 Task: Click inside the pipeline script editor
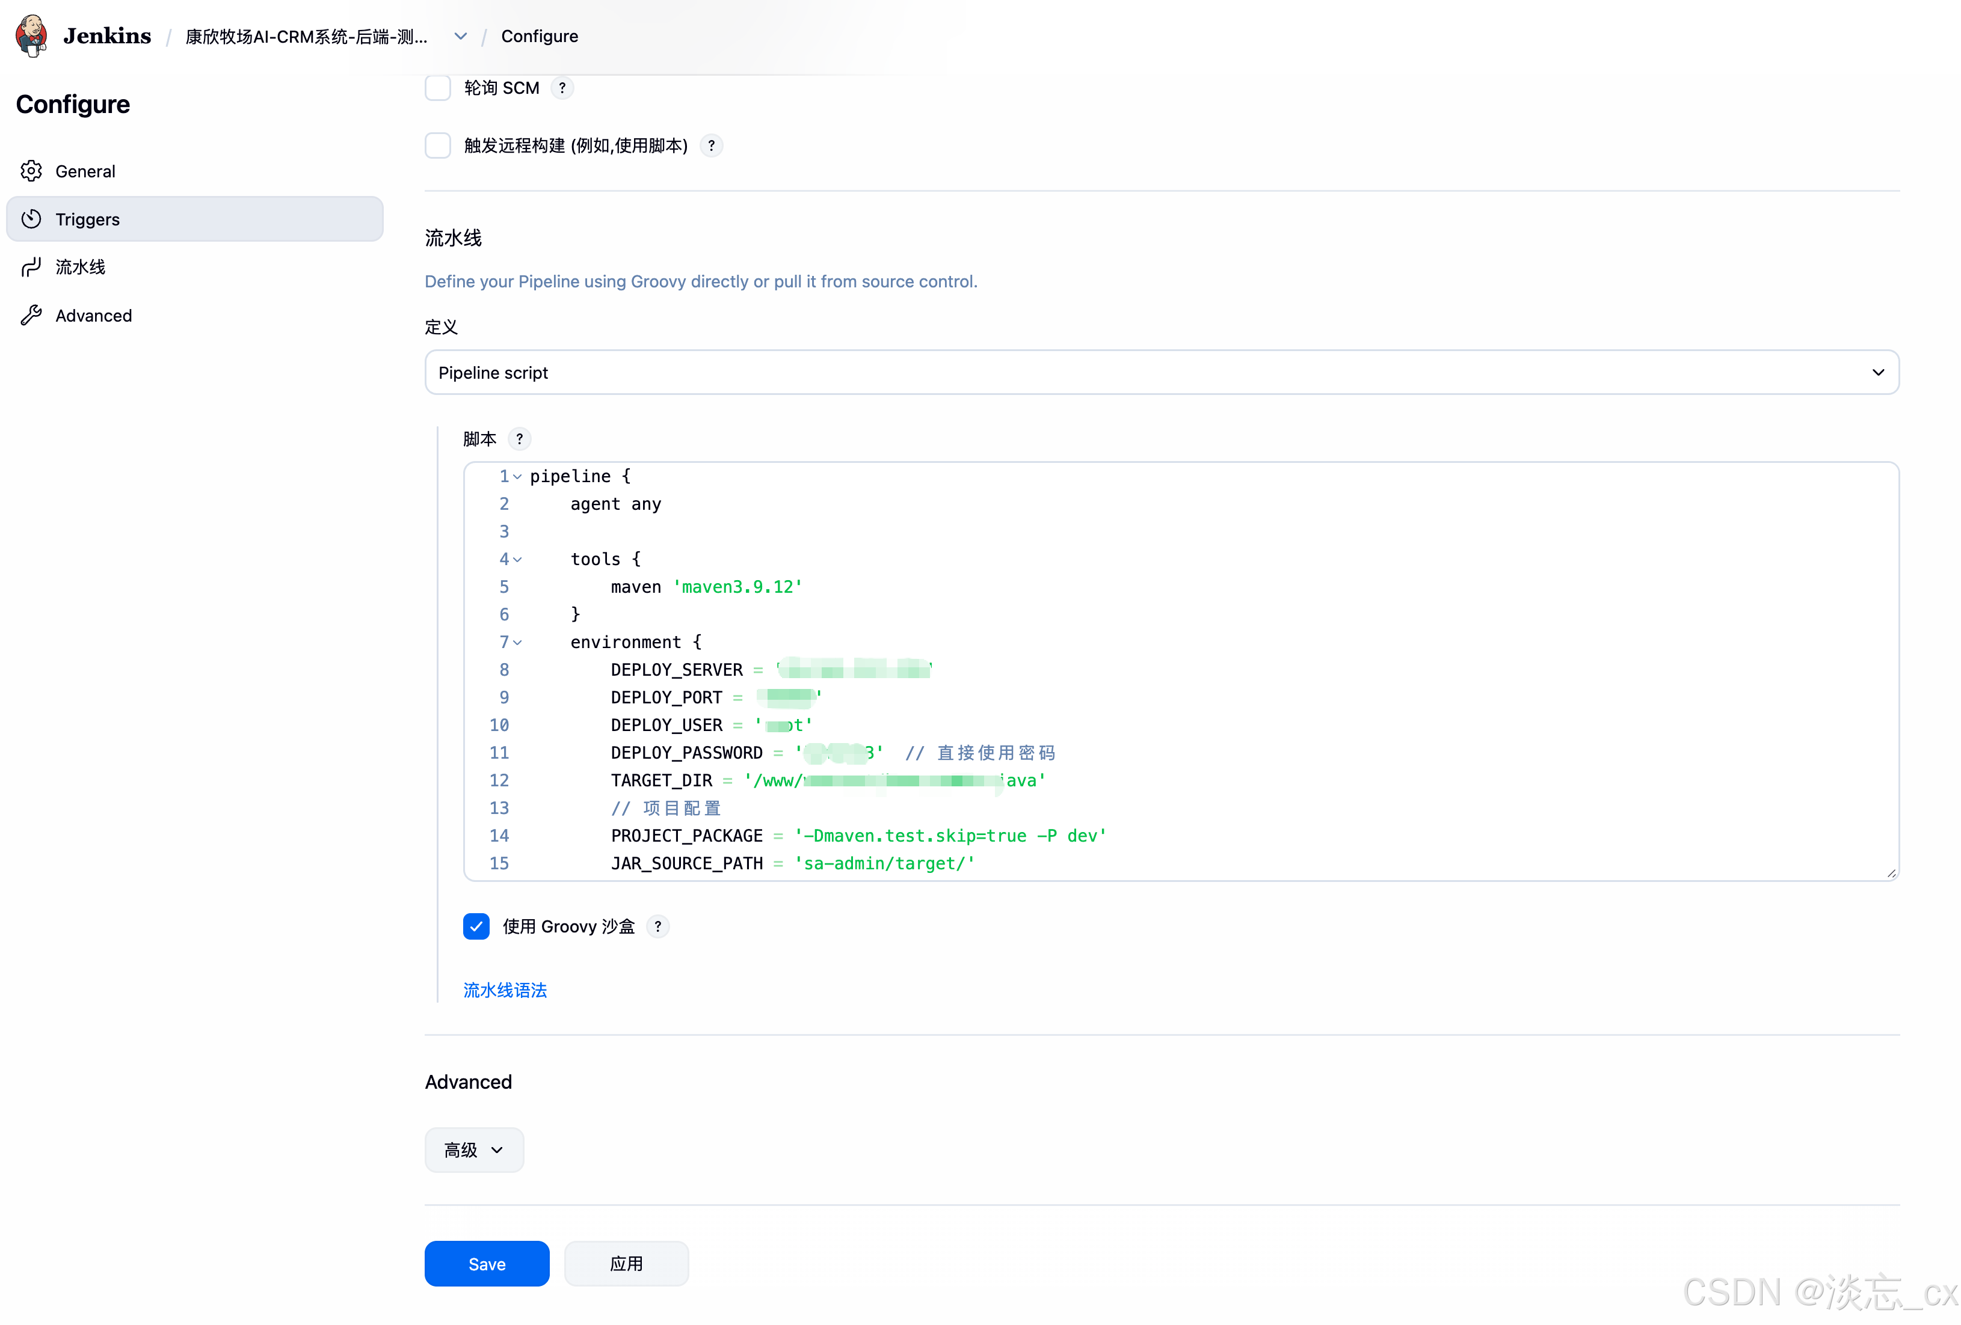(x=1266, y=590)
